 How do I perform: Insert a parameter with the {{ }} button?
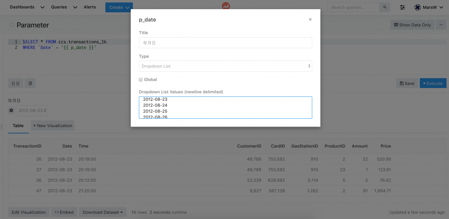click(x=15, y=83)
